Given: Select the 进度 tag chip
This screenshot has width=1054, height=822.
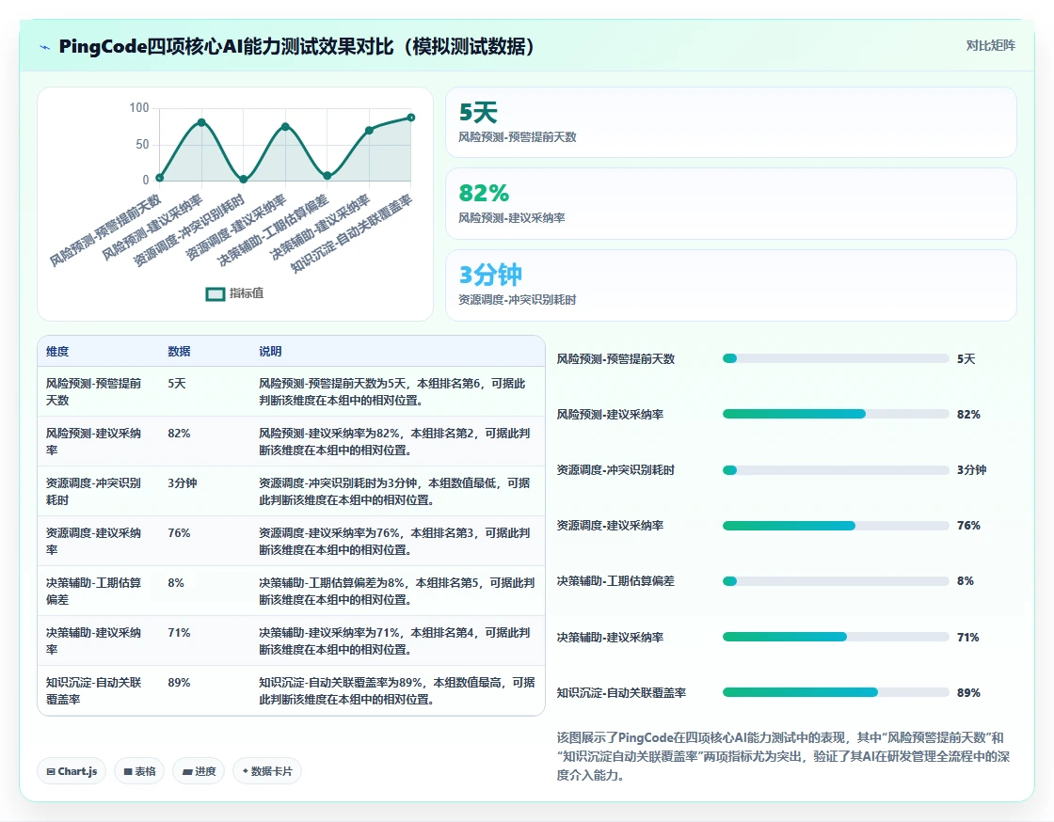Looking at the screenshot, I should (199, 771).
